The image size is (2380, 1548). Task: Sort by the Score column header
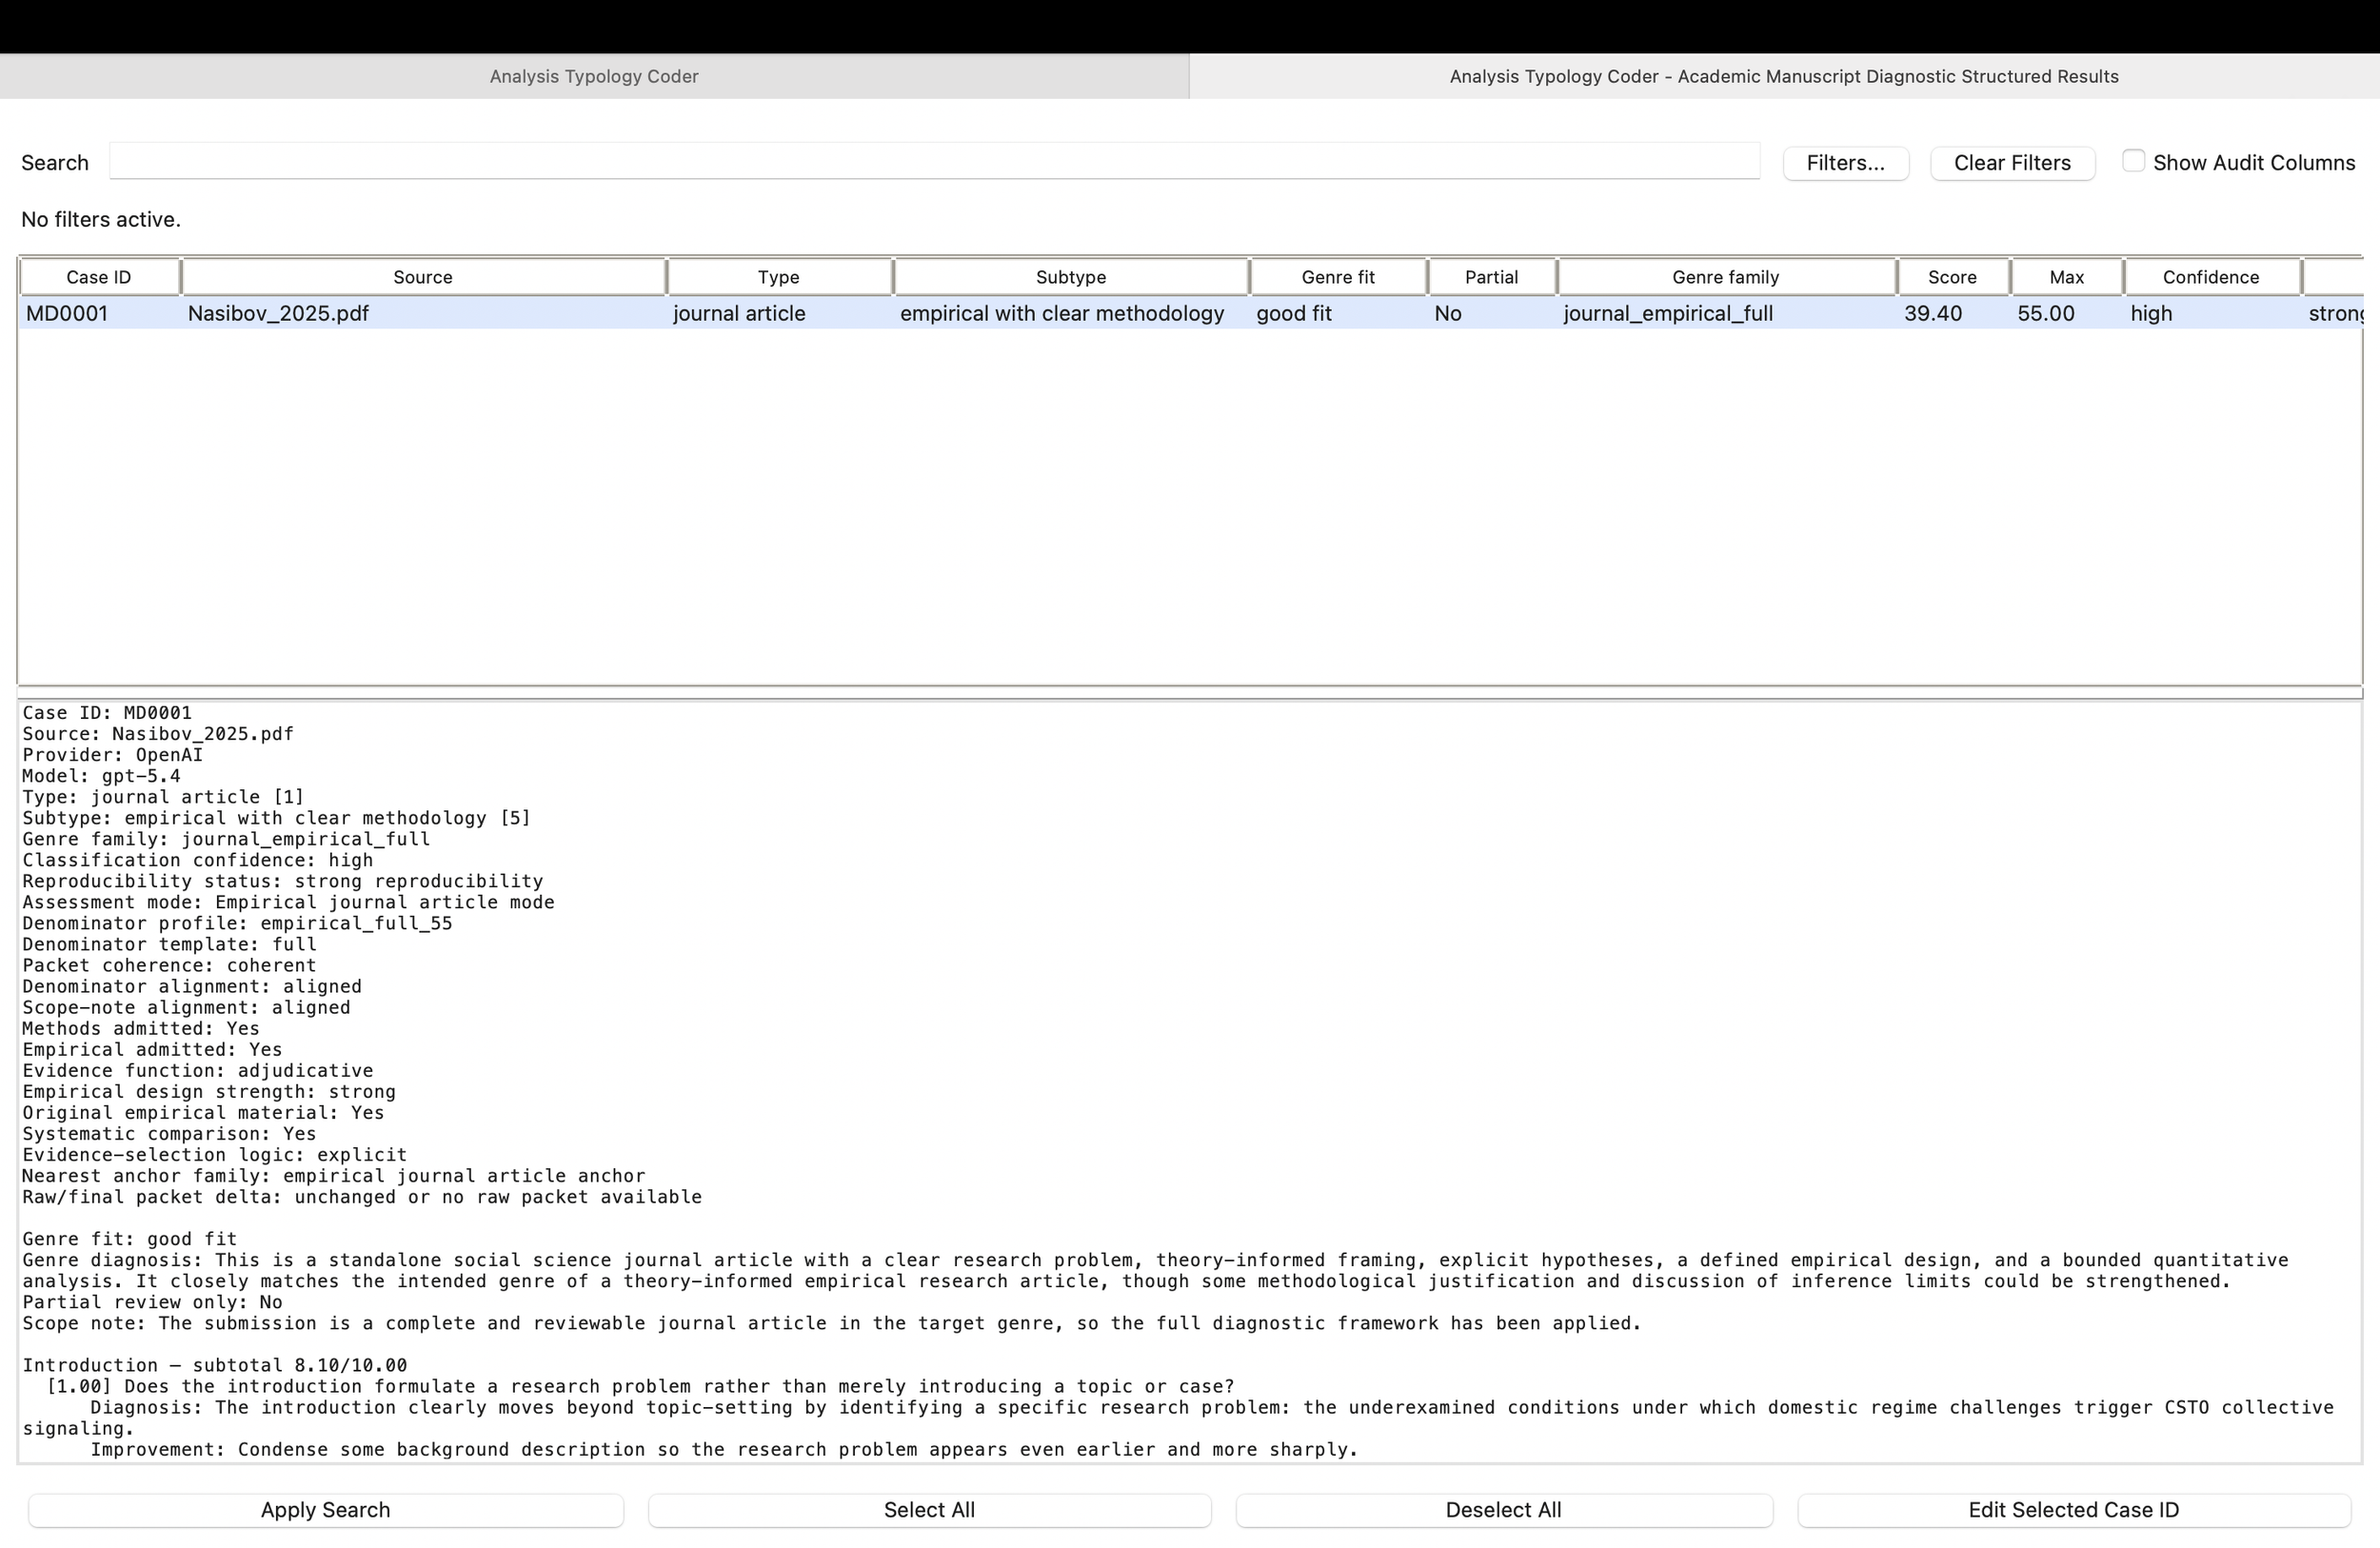[x=1950, y=277]
